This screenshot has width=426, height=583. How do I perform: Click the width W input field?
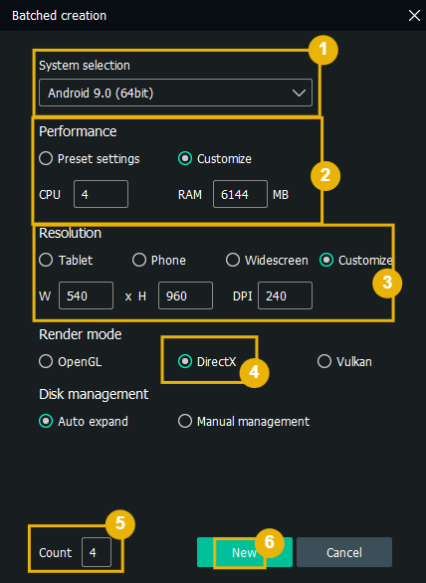(x=86, y=295)
